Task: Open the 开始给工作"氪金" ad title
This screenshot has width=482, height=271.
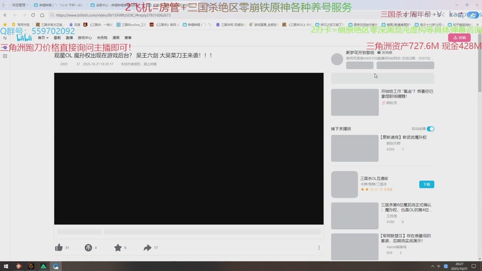Action: tap(407, 94)
